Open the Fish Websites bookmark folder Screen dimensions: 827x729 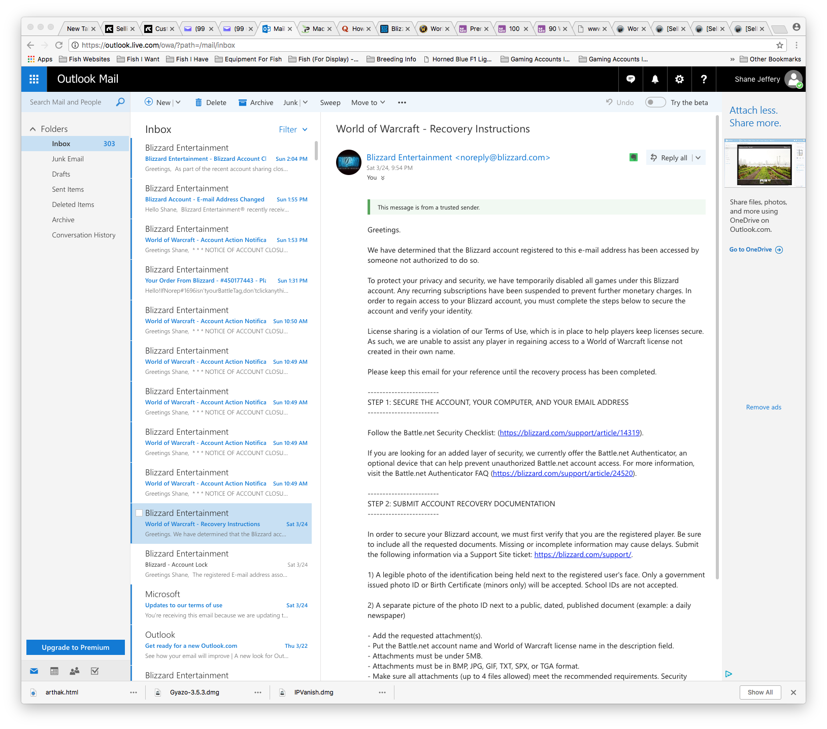(x=84, y=59)
